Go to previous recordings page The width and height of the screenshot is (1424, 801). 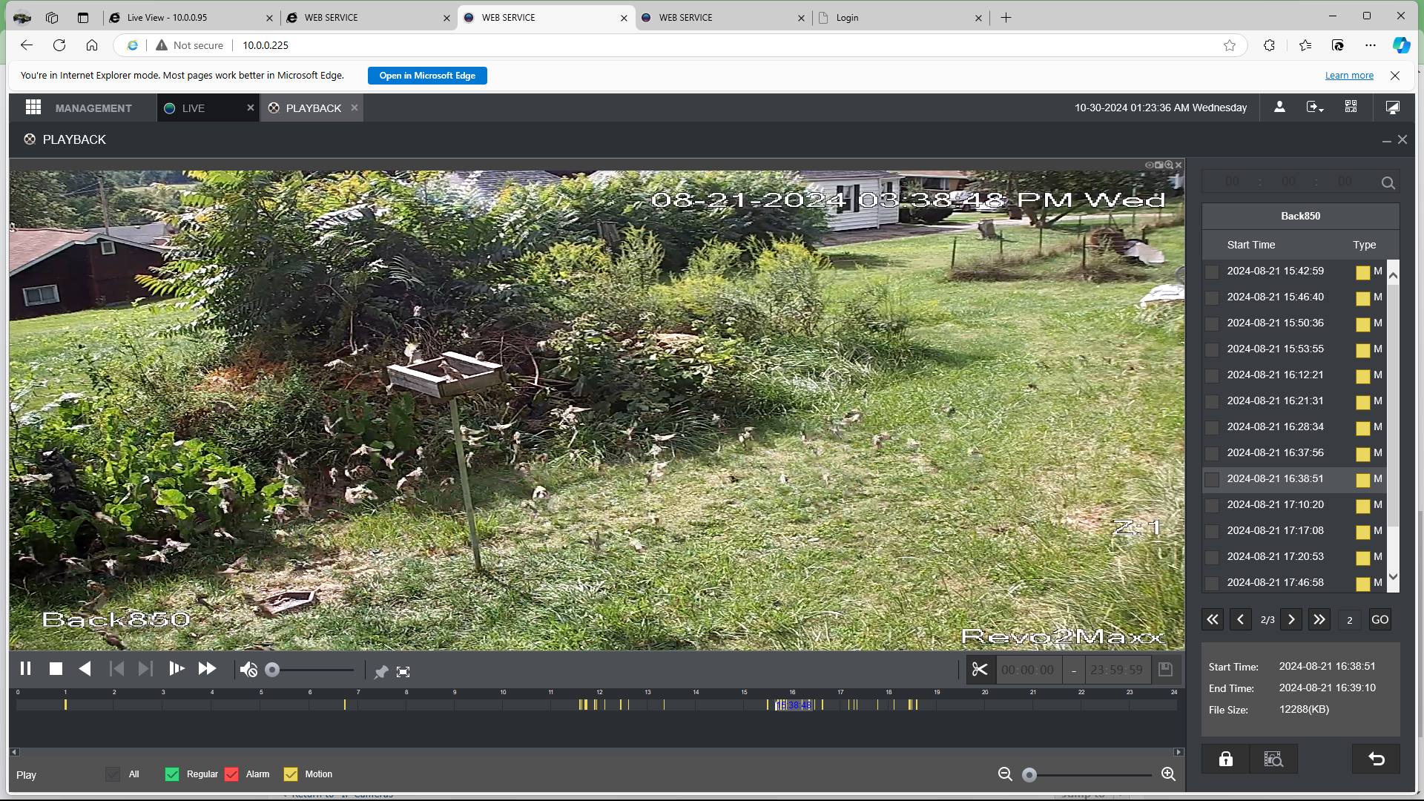(x=1240, y=619)
